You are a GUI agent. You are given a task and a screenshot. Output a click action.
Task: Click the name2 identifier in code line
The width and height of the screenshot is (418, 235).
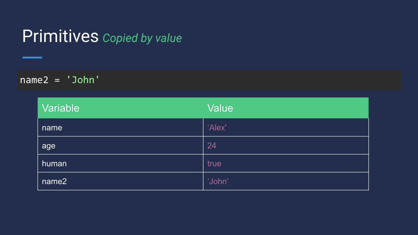click(x=34, y=80)
